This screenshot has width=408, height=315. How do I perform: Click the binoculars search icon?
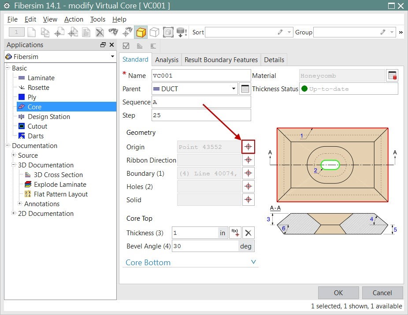[114, 32]
